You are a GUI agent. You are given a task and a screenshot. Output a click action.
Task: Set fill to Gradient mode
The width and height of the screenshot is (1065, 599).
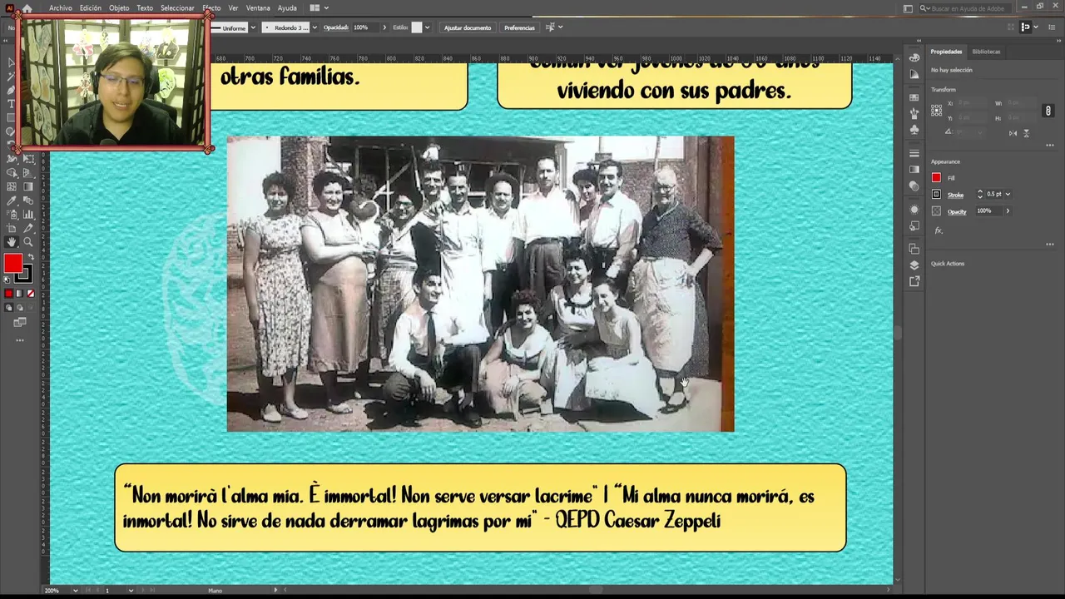point(19,293)
